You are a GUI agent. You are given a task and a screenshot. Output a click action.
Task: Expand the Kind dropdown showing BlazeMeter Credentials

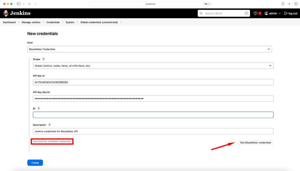click(x=150, y=49)
